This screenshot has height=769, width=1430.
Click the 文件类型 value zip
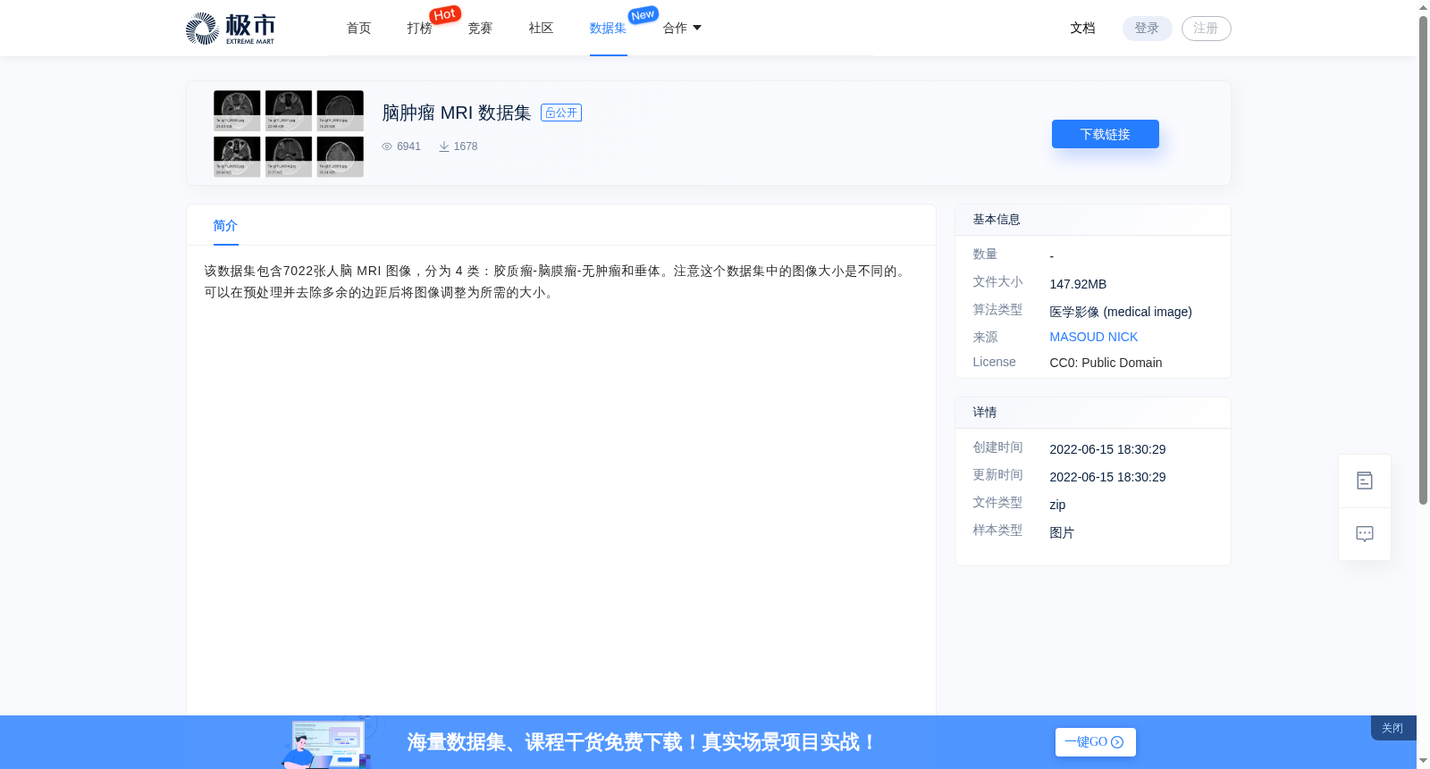pyautogui.click(x=1057, y=505)
